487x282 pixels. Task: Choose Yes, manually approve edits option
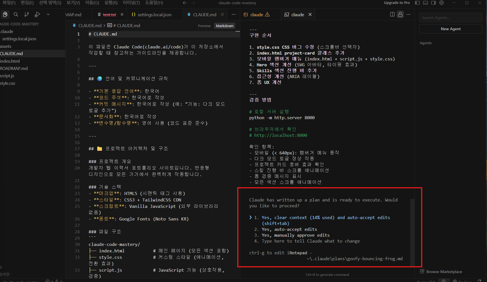click(296, 235)
